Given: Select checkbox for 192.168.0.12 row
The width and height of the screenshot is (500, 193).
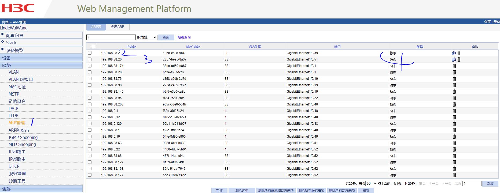Looking at the screenshot, I should (x=90, y=117).
